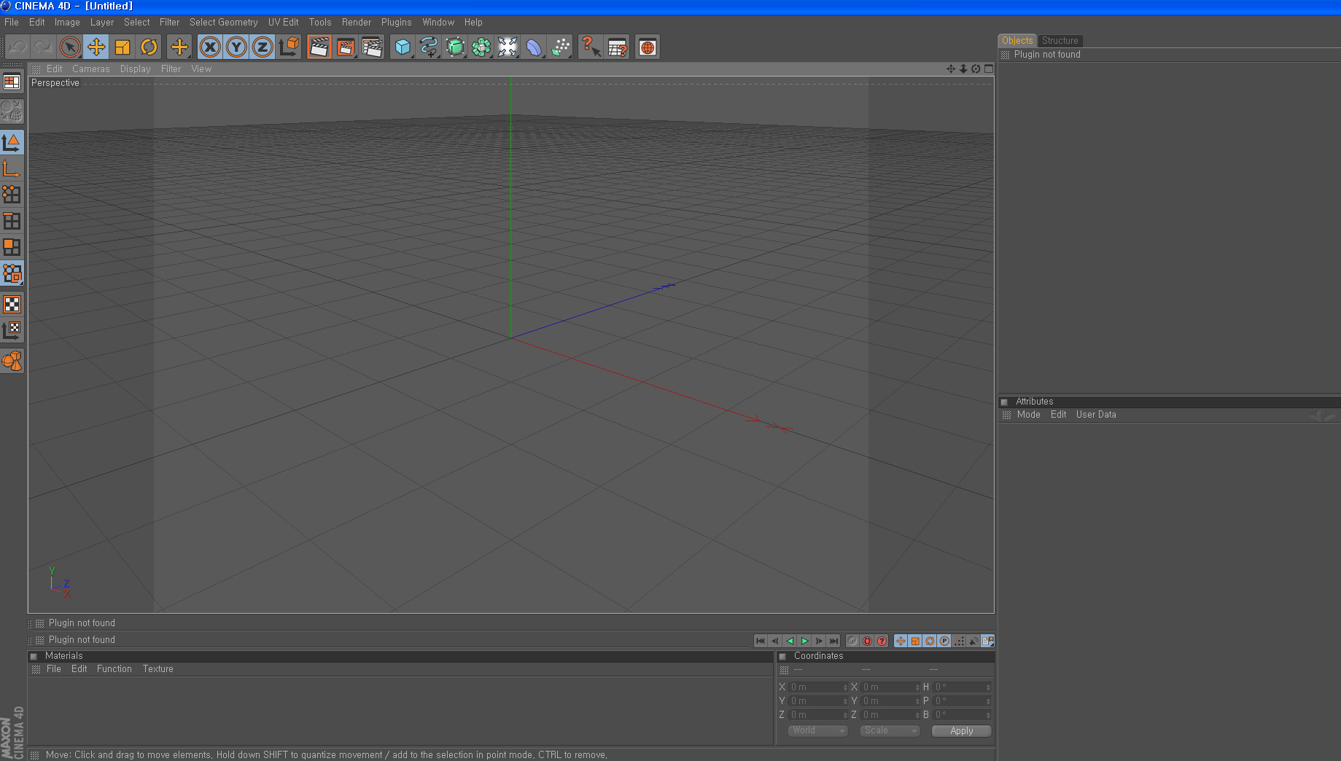Open the layout switcher icon

(12, 82)
